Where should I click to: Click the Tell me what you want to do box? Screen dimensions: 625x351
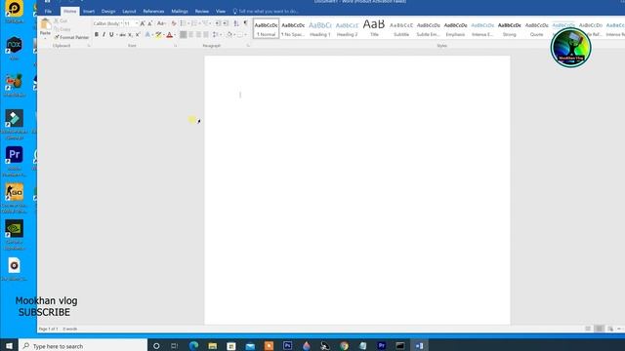pyautogui.click(x=266, y=11)
